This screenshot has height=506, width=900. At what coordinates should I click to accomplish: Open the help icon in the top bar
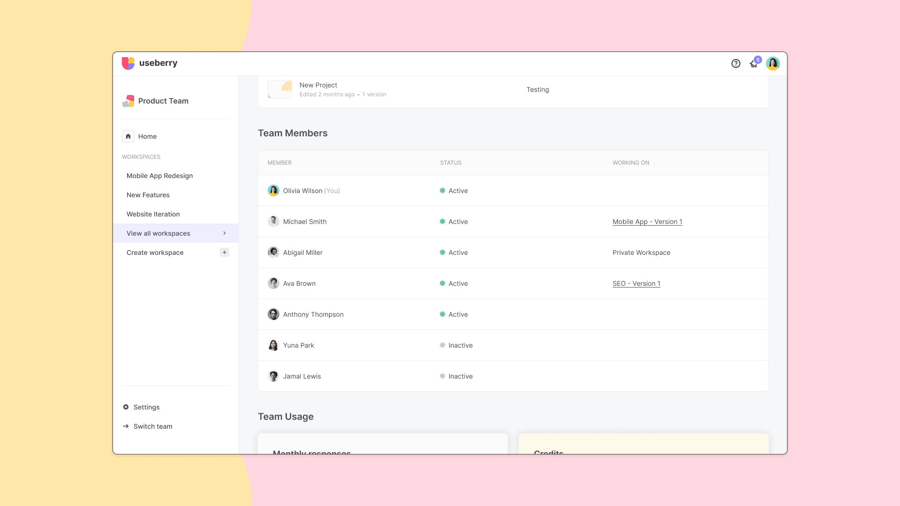coord(735,63)
